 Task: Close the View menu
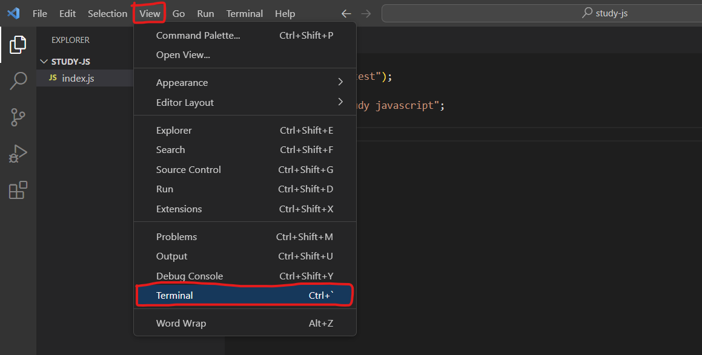[150, 13]
